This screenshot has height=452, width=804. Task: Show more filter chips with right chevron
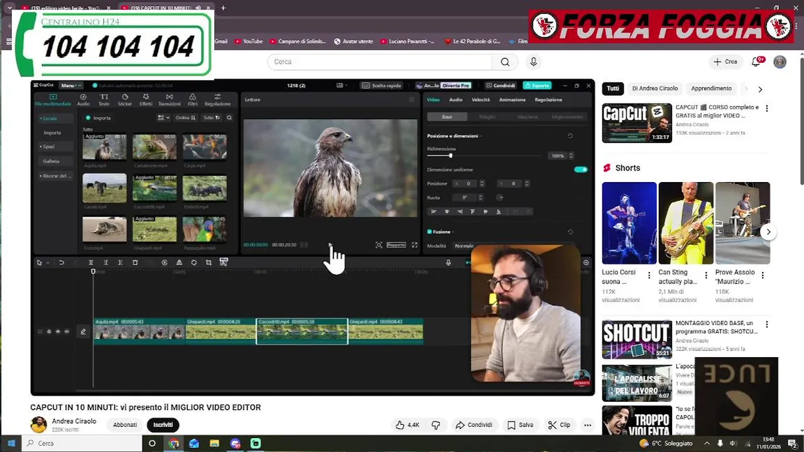pyautogui.click(x=760, y=89)
